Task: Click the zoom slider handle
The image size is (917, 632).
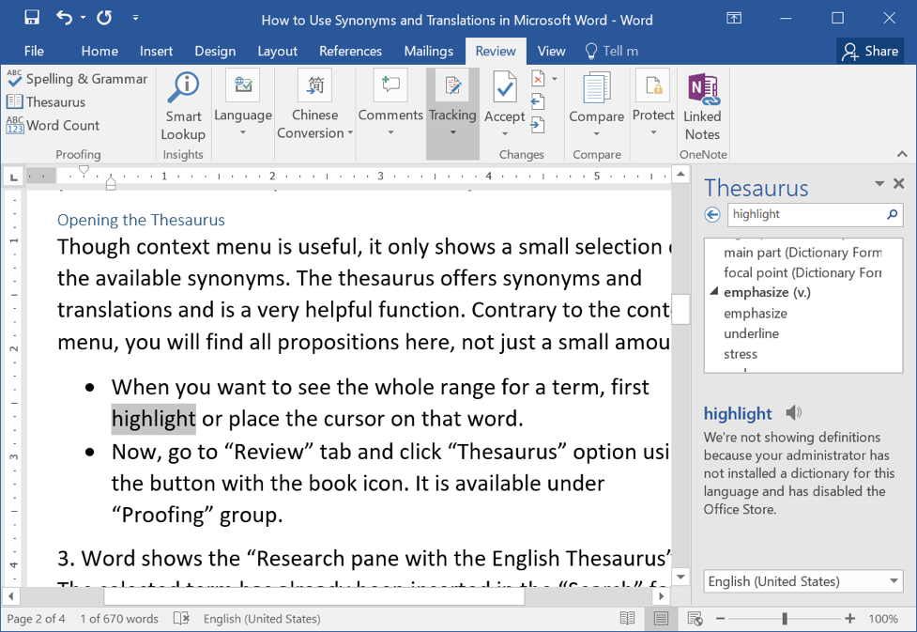Action: tap(785, 619)
